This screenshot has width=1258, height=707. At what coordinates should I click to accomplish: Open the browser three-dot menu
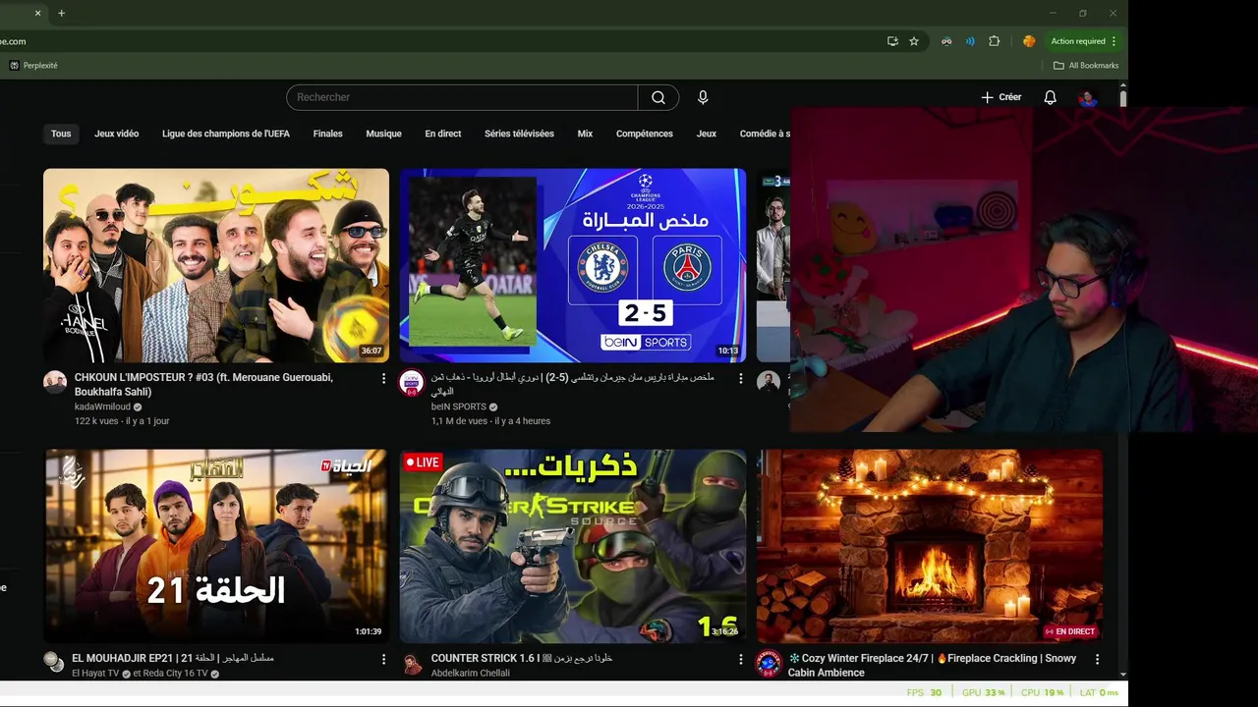tap(1114, 41)
